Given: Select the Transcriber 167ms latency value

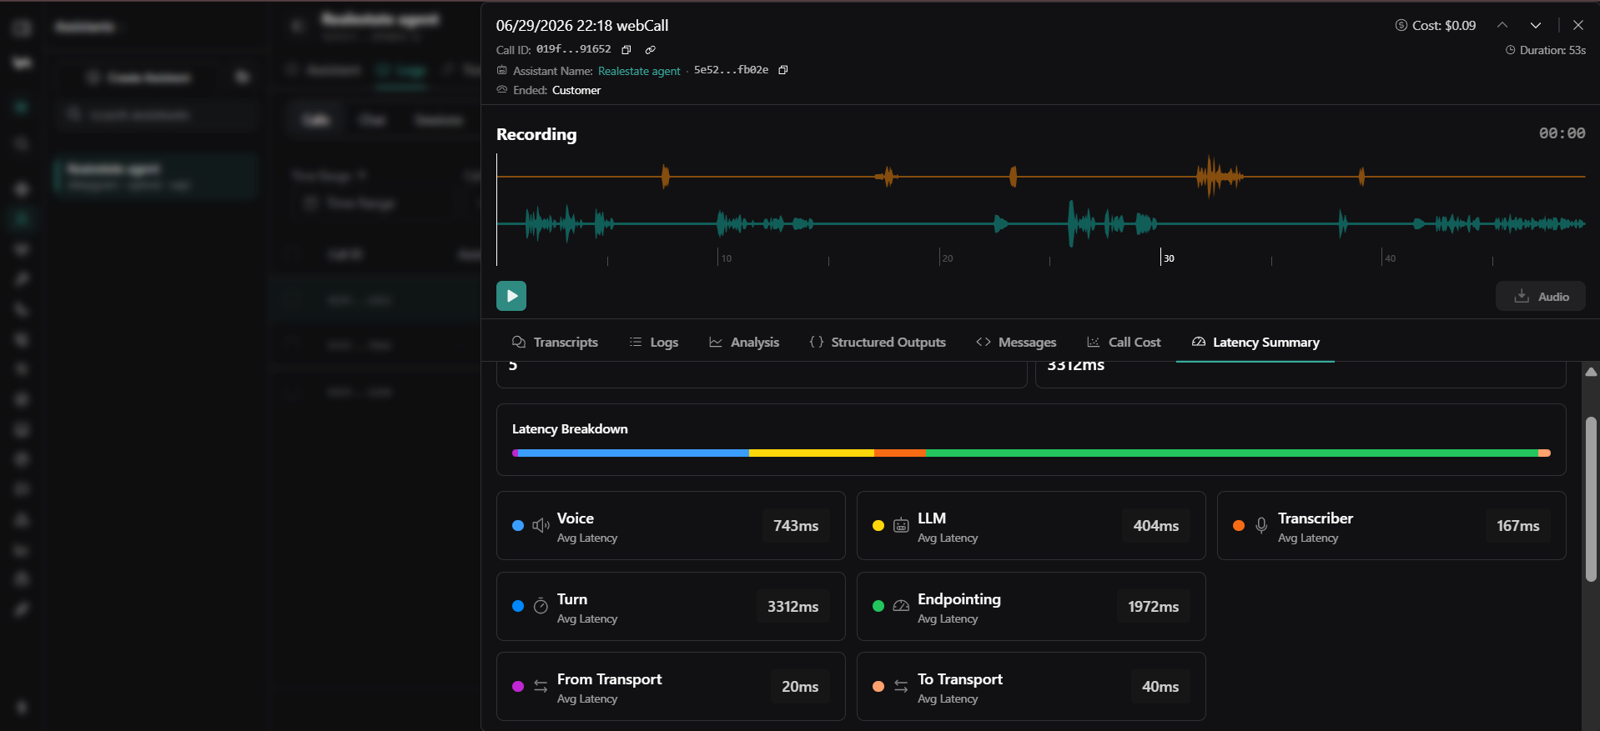Looking at the screenshot, I should [1517, 526].
